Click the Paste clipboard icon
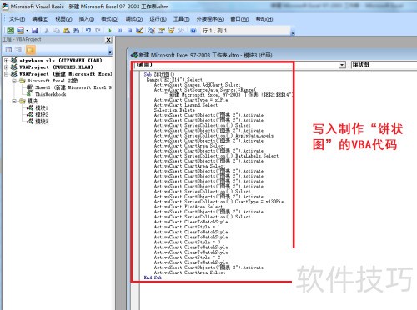This screenshot has width=417, height=310. click(x=66, y=30)
